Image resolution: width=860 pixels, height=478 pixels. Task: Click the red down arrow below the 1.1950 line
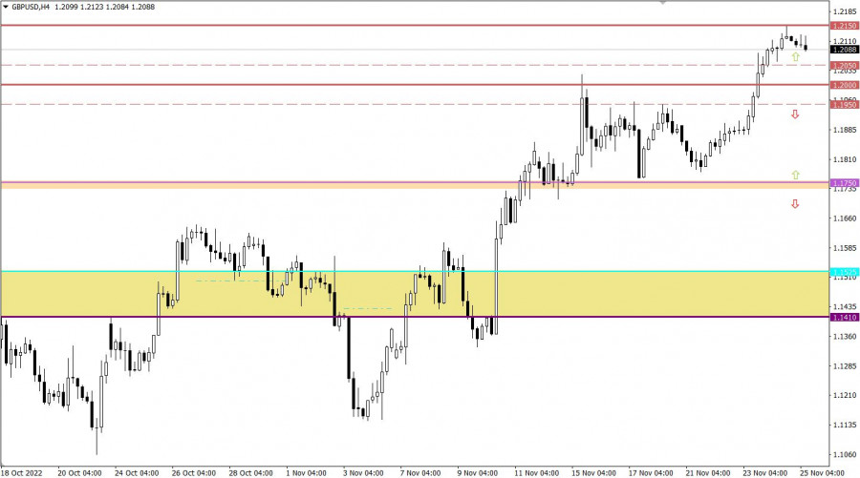(795, 114)
